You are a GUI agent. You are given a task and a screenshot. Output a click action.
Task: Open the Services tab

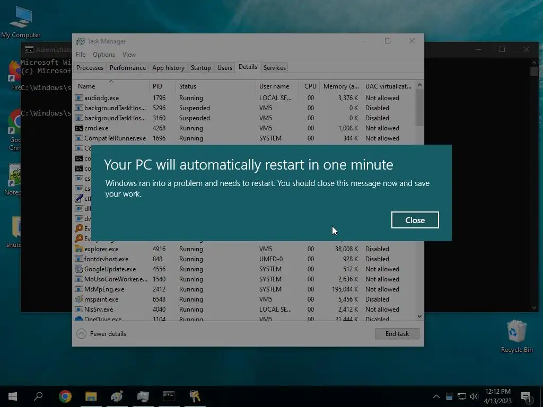point(275,68)
